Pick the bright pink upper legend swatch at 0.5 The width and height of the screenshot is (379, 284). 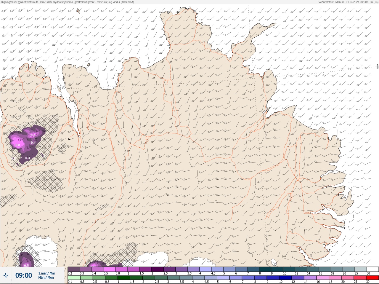[110, 269]
